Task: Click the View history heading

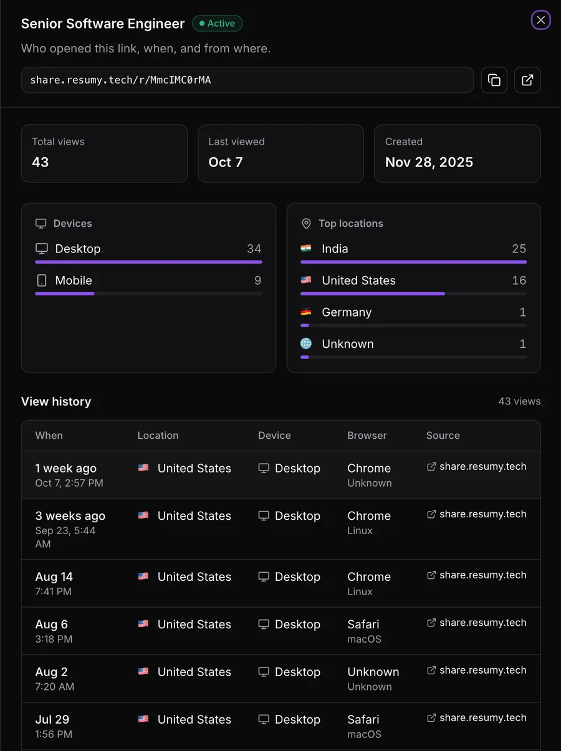Action: pyautogui.click(x=56, y=401)
